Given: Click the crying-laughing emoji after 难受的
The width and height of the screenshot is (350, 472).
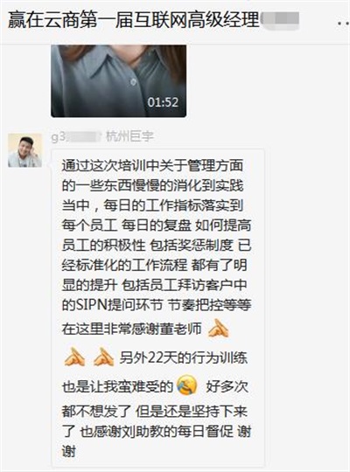Looking at the screenshot, I should pyautogui.click(x=187, y=385).
